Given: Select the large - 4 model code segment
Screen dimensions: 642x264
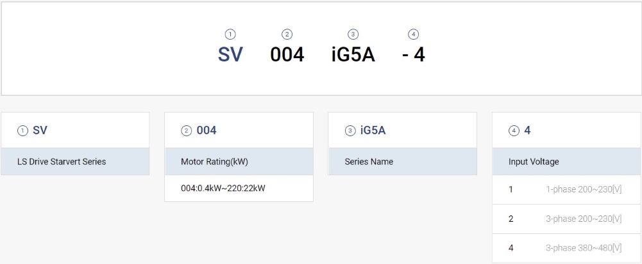Looking at the screenshot, I should [414, 55].
